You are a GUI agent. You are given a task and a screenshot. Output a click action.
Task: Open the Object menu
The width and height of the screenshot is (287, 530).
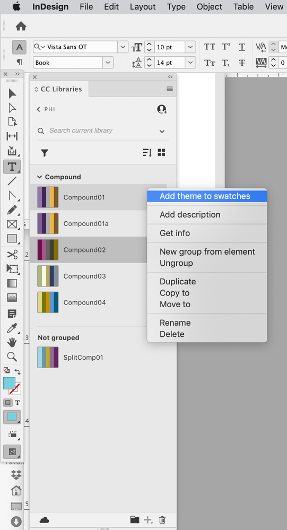(x=209, y=7)
